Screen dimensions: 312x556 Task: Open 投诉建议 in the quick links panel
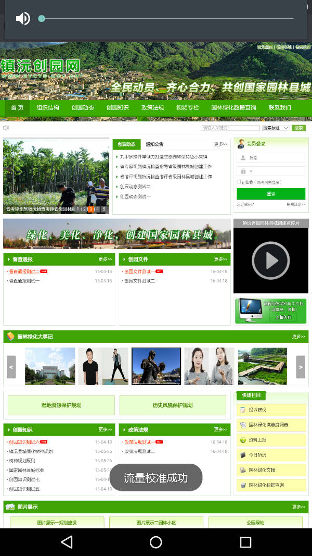271,410
